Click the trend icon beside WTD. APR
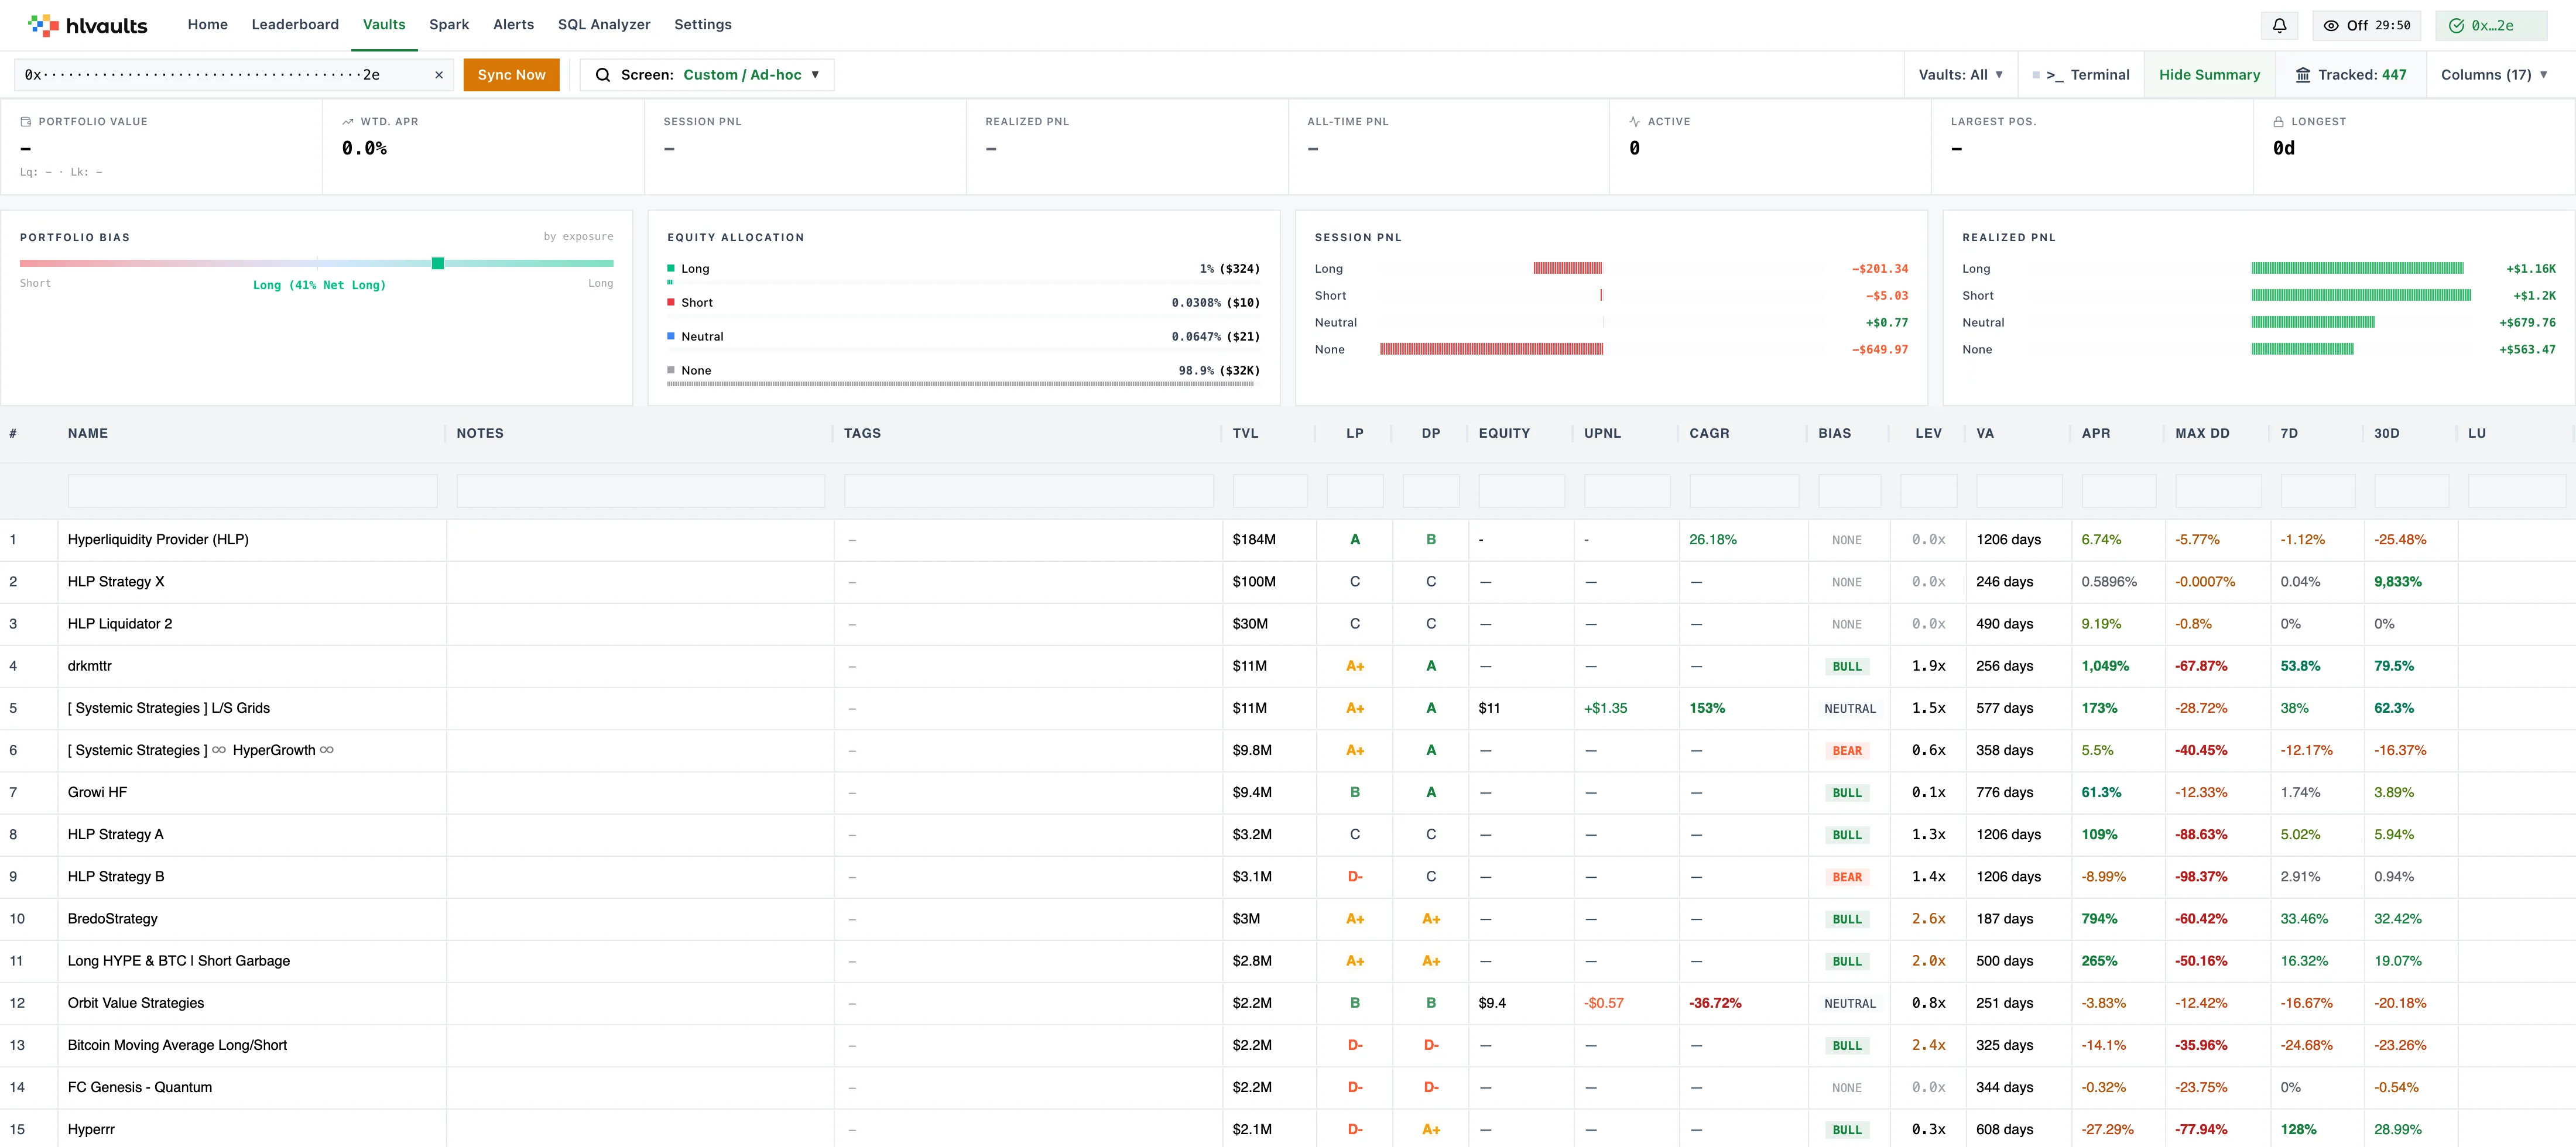 348,122
